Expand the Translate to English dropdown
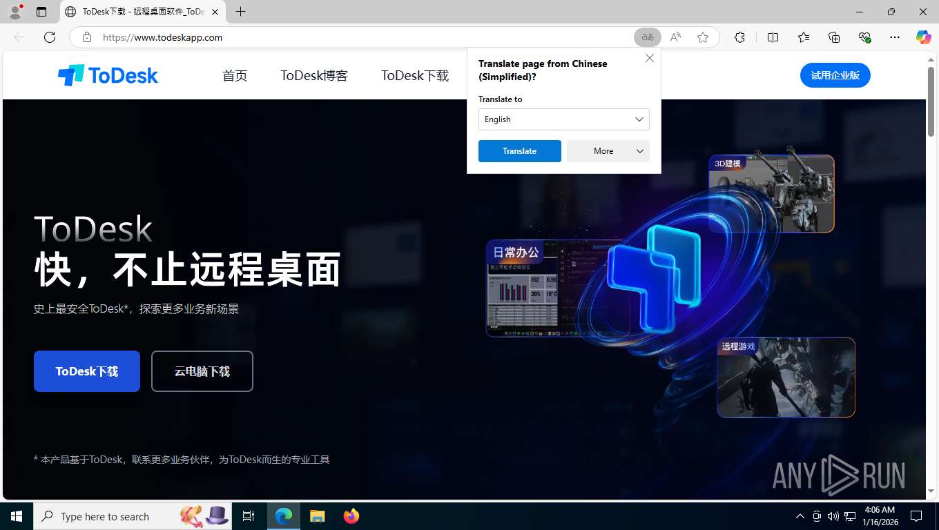939x530 pixels. pyautogui.click(x=564, y=119)
